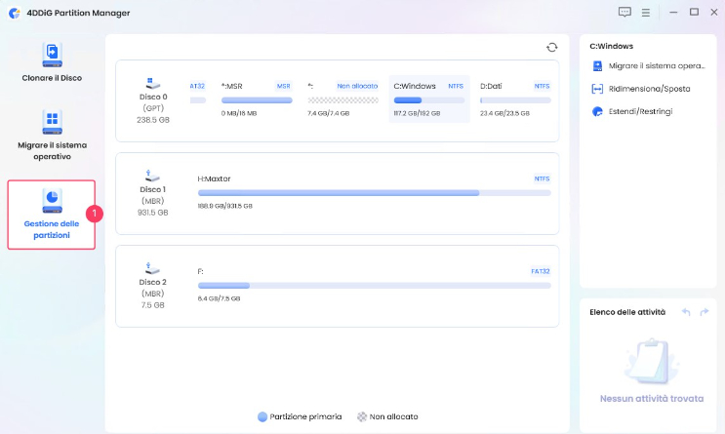Click the *:MSR usage bar
The width and height of the screenshot is (725, 434).
point(257,100)
